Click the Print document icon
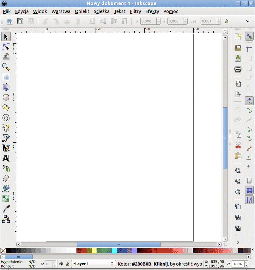The width and height of the screenshot is (255, 270). [238, 69]
